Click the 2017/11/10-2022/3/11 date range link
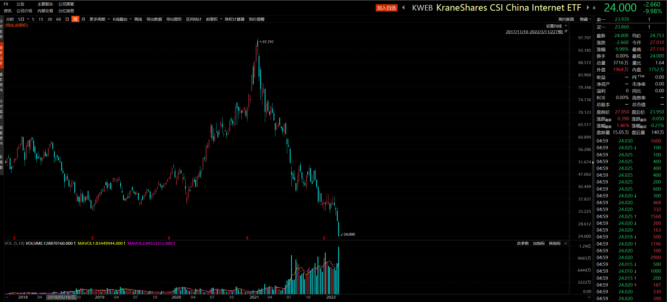 tap(534, 32)
